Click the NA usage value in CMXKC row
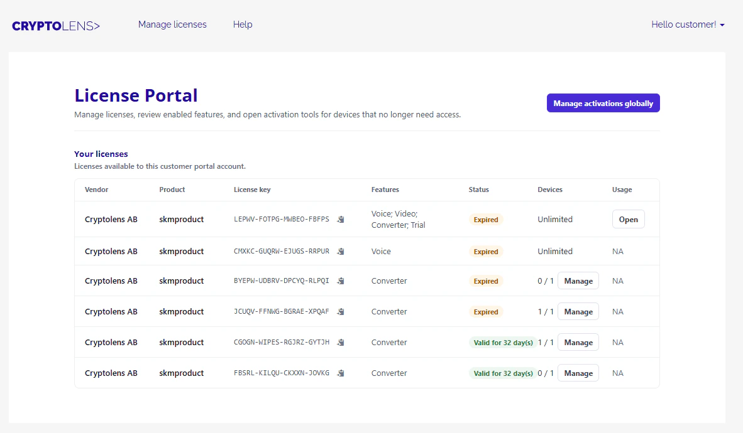 (x=617, y=251)
